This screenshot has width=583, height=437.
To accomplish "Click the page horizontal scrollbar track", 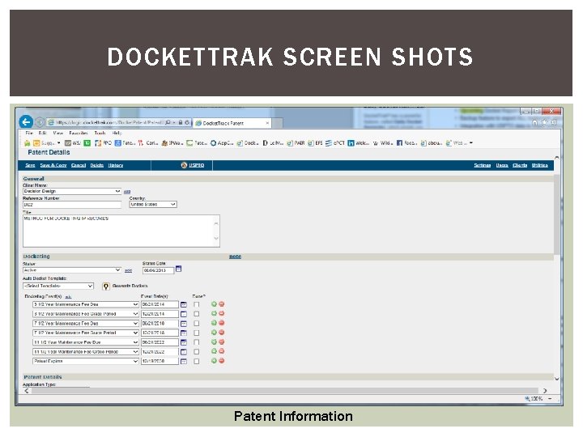I will pyautogui.click(x=284, y=391).
